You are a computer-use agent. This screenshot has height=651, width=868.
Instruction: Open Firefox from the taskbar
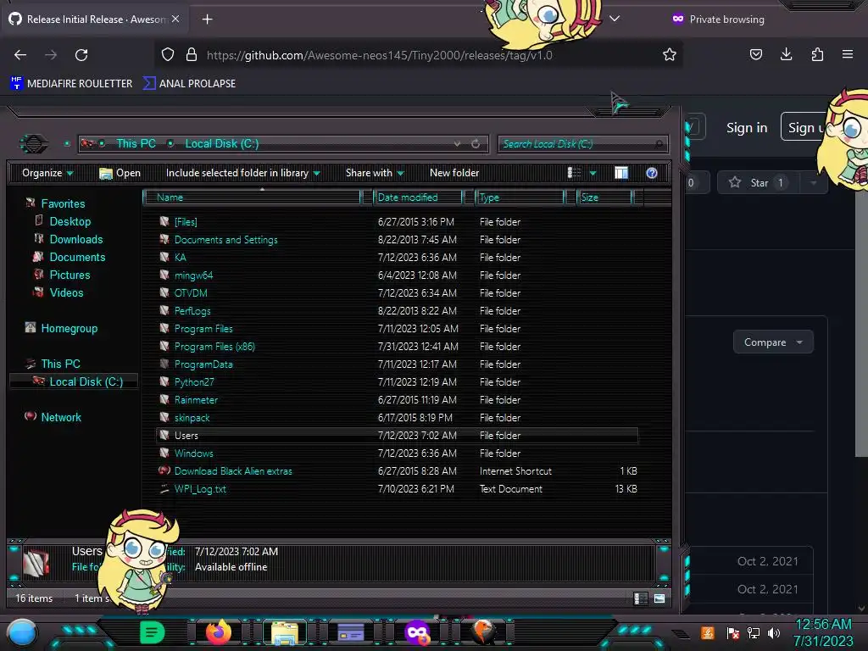point(219,632)
